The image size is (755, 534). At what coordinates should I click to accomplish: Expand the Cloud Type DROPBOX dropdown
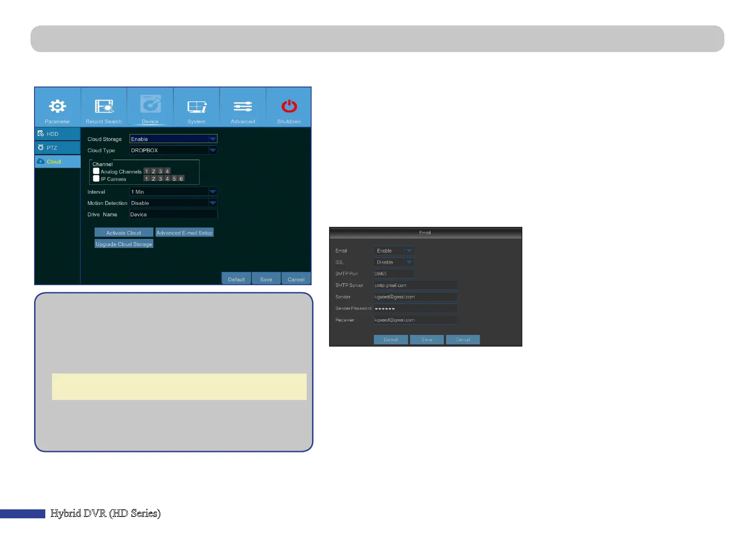coord(213,150)
